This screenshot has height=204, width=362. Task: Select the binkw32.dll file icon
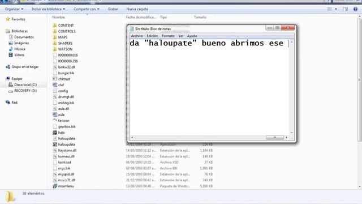55,67
